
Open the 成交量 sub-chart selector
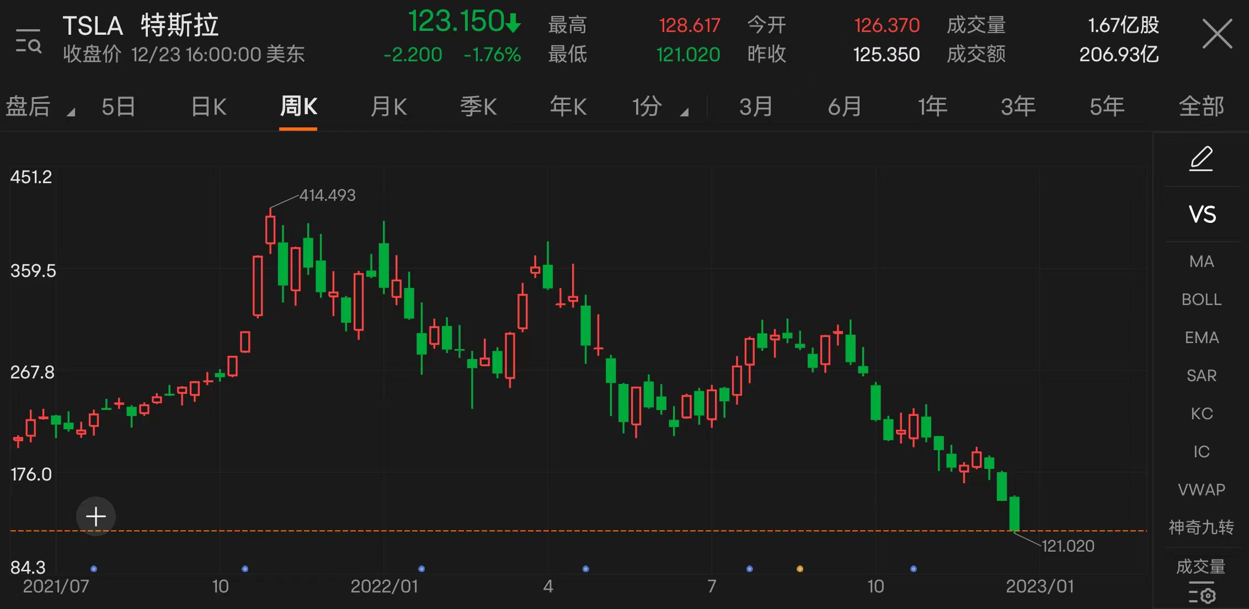tap(1201, 566)
